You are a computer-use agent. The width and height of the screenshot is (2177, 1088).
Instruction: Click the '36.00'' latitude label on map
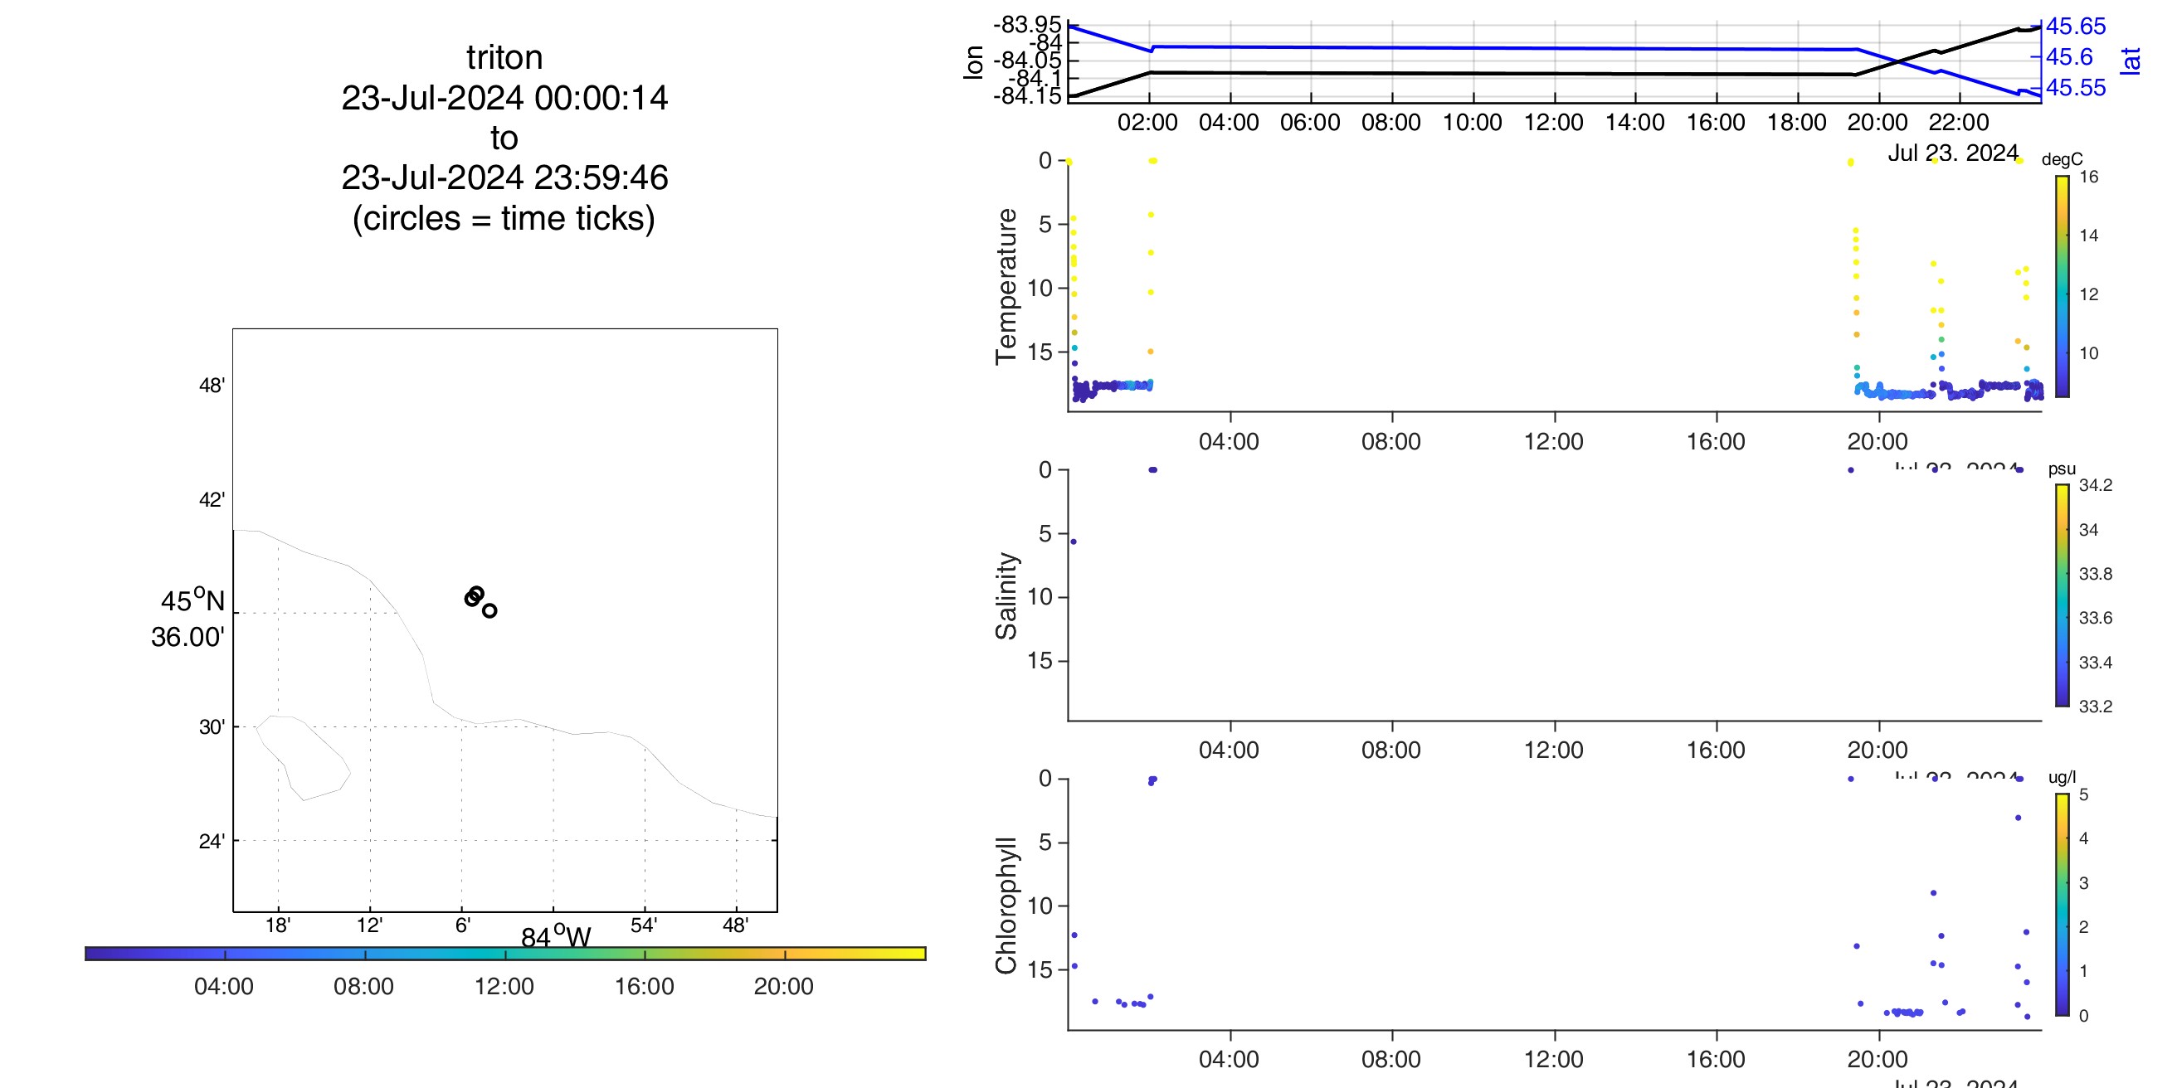188,637
